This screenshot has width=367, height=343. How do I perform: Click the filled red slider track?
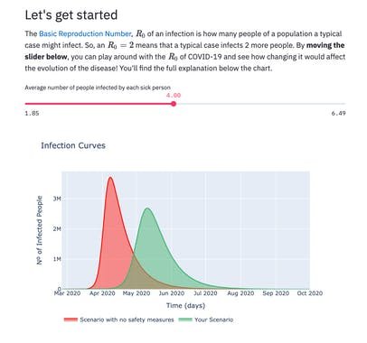(x=98, y=104)
